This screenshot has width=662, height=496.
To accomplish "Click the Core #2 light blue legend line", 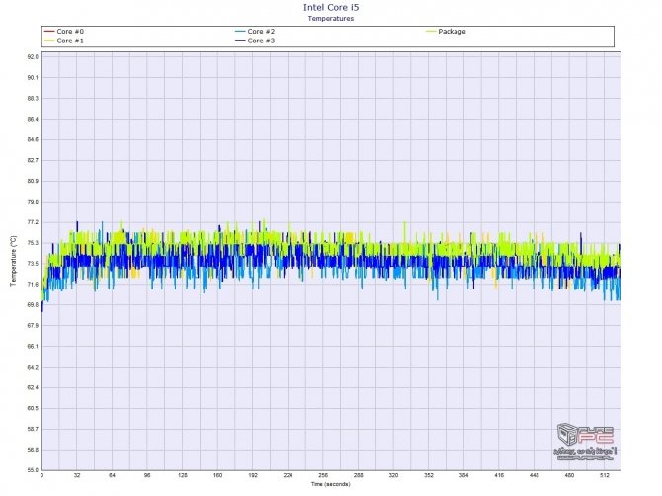I will (x=240, y=32).
